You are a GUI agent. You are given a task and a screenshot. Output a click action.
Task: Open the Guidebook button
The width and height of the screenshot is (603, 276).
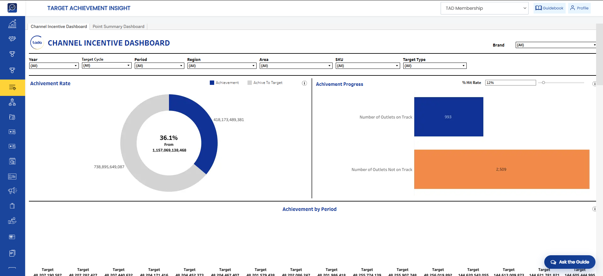click(549, 8)
